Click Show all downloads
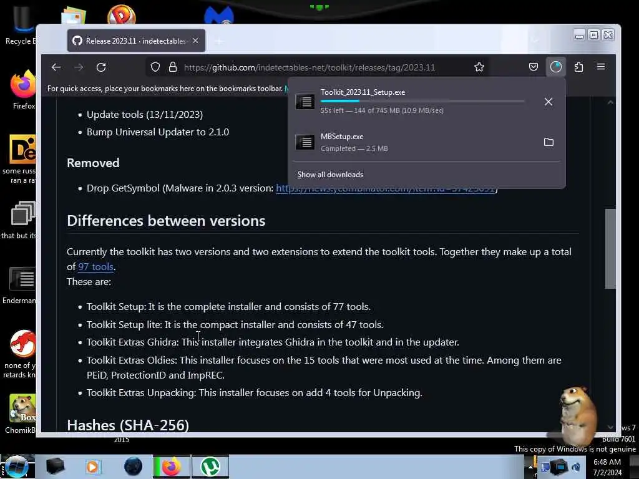Image resolution: width=639 pixels, height=479 pixels. pos(330,175)
